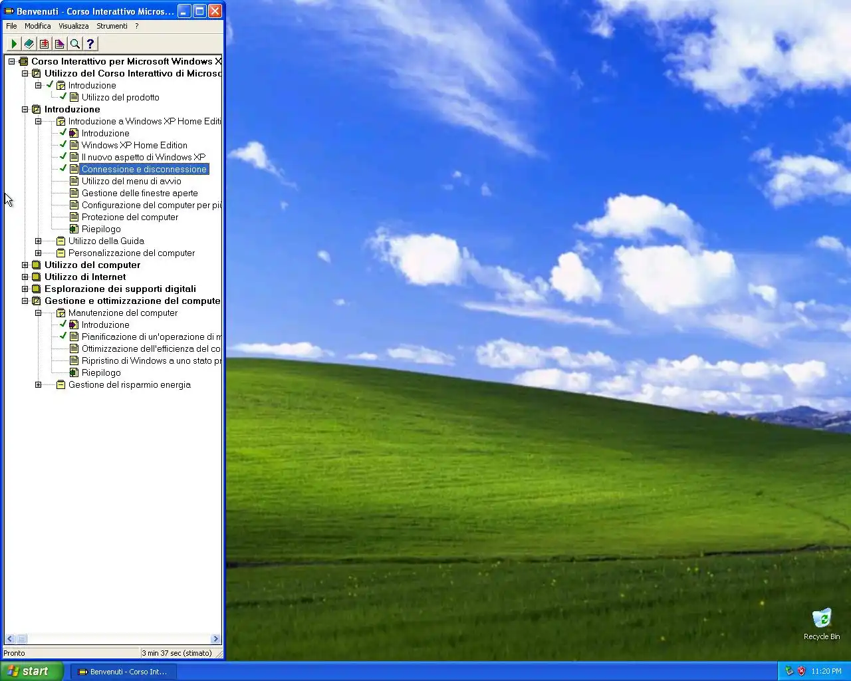Click the page icon beside Gestione delle finestre aperte
Screen dimensions: 851x681
tap(74, 193)
